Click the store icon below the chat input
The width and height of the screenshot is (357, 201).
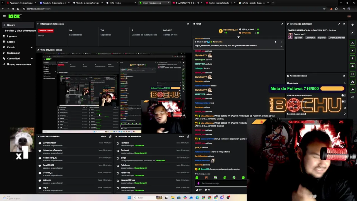coord(206,190)
